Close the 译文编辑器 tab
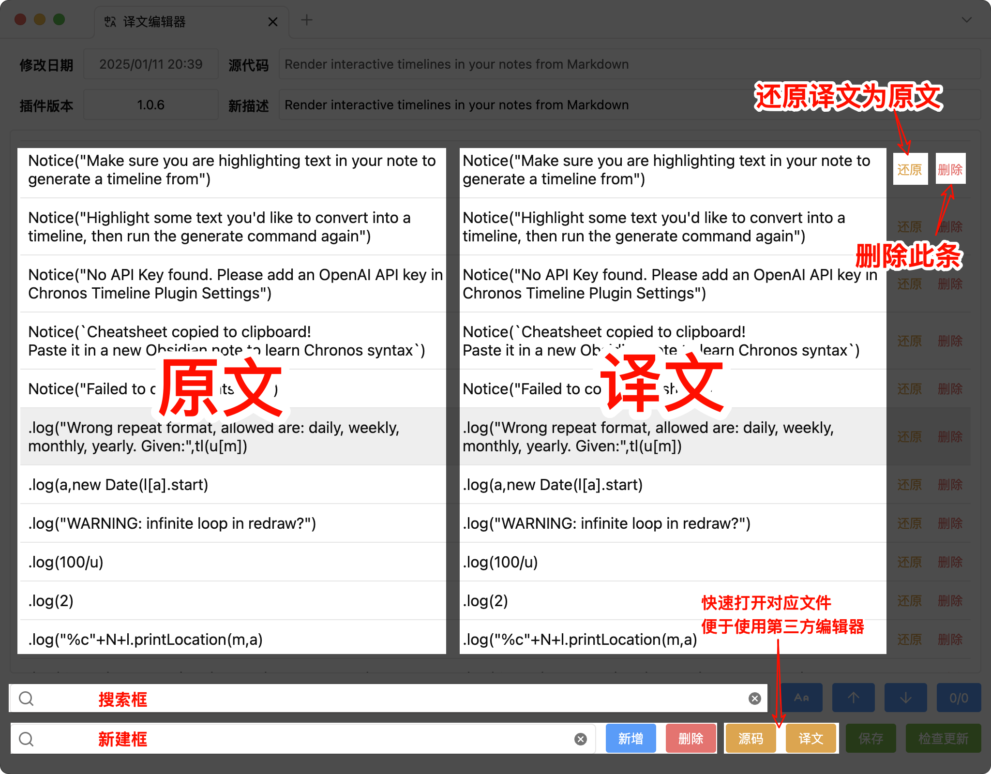This screenshot has height=774, width=991. point(273,22)
